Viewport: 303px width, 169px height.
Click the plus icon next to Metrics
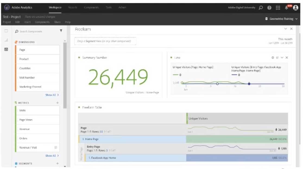[57, 103]
